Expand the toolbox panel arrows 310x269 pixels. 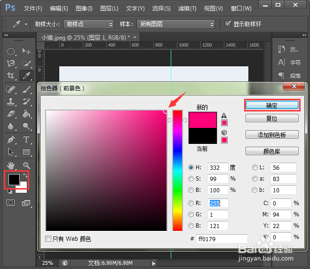click(6, 35)
